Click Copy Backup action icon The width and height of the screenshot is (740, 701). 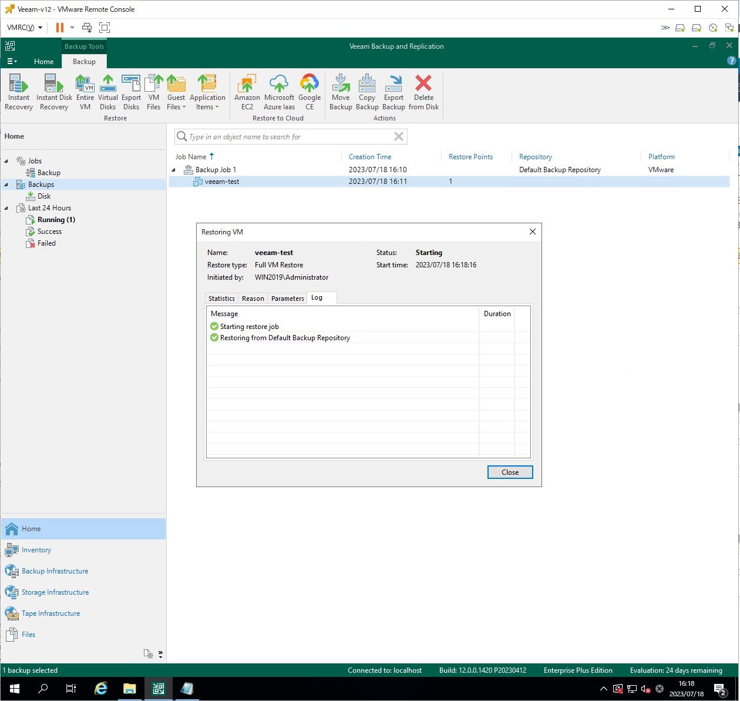[x=367, y=93]
